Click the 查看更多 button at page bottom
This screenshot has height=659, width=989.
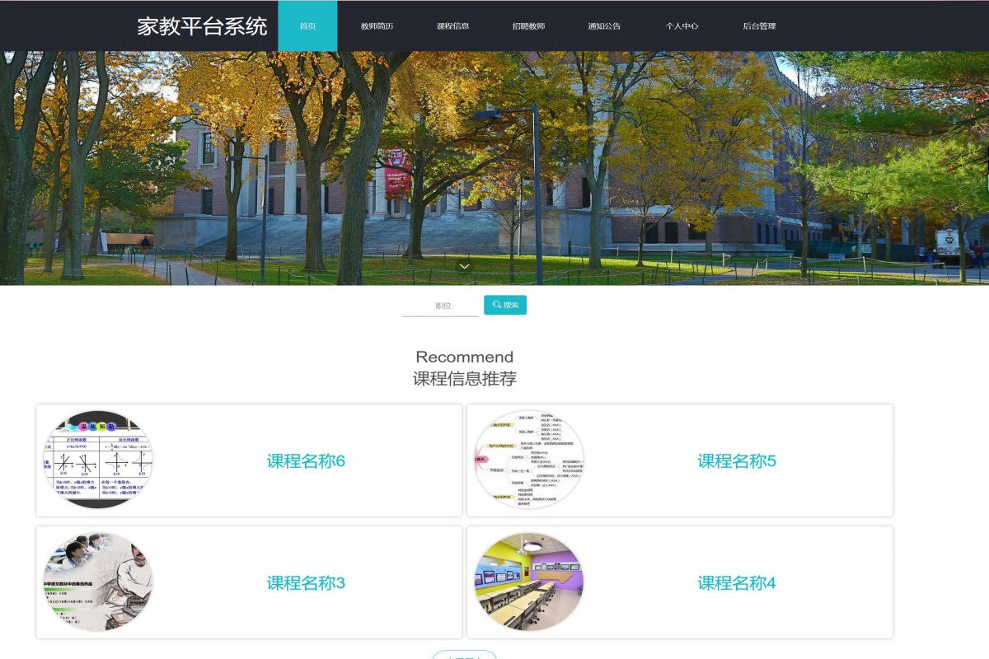[464, 657]
